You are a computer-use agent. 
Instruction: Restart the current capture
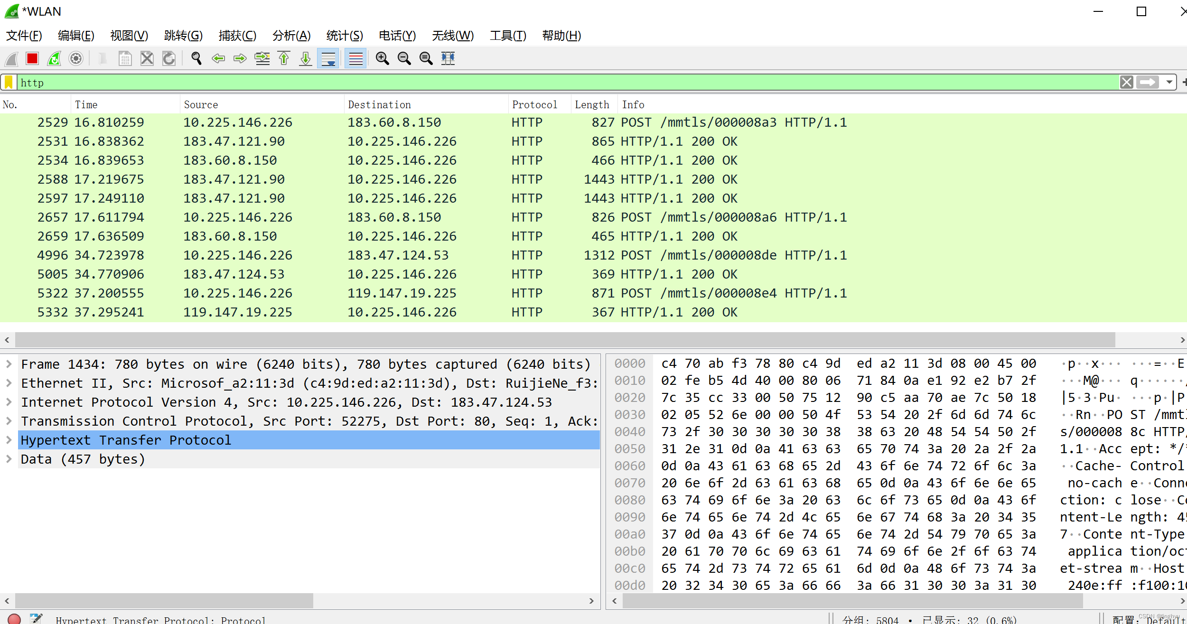click(54, 58)
